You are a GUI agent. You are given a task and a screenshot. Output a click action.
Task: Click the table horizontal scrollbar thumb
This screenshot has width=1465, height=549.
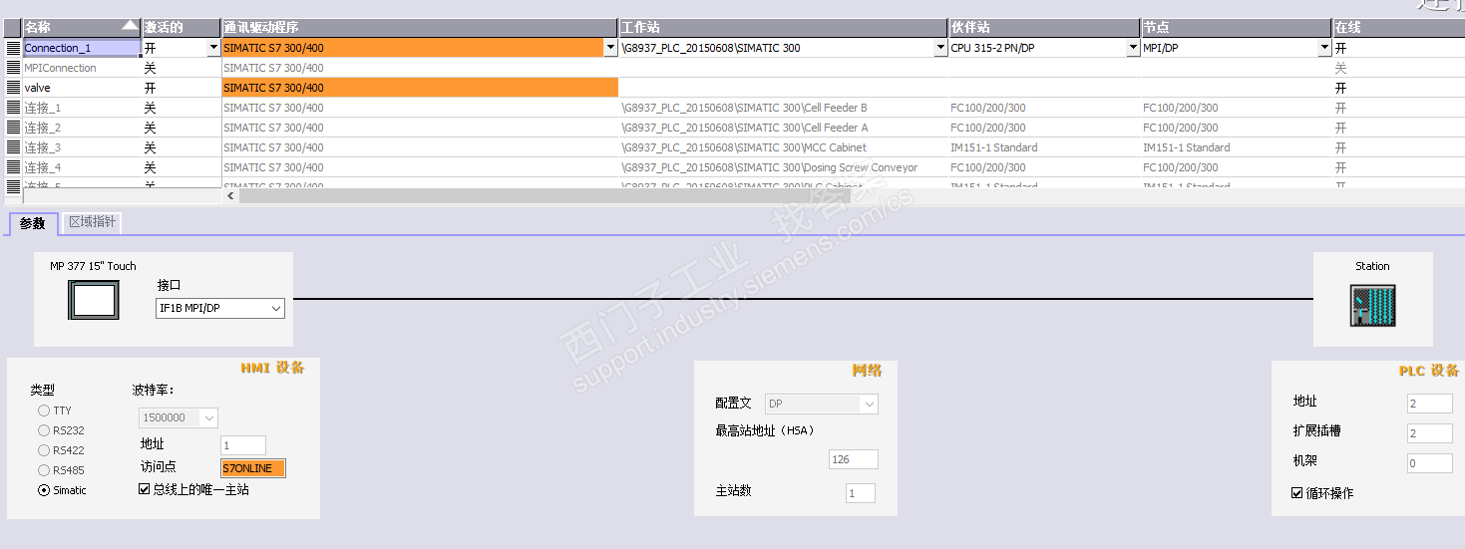point(545,196)
